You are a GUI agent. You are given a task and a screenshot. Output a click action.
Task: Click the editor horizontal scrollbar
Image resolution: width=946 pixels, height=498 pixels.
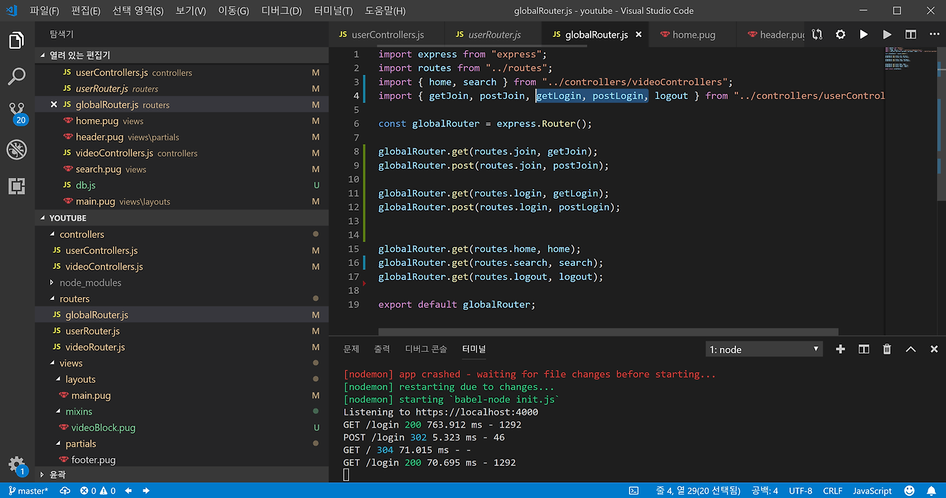coord(608,332)
